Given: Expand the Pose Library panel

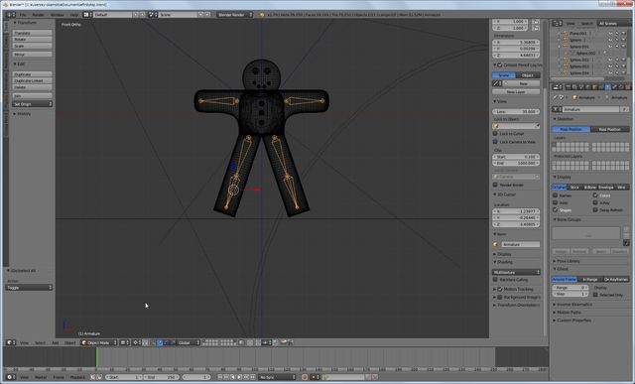Looking at the screenshot, I should click(568, 261).
